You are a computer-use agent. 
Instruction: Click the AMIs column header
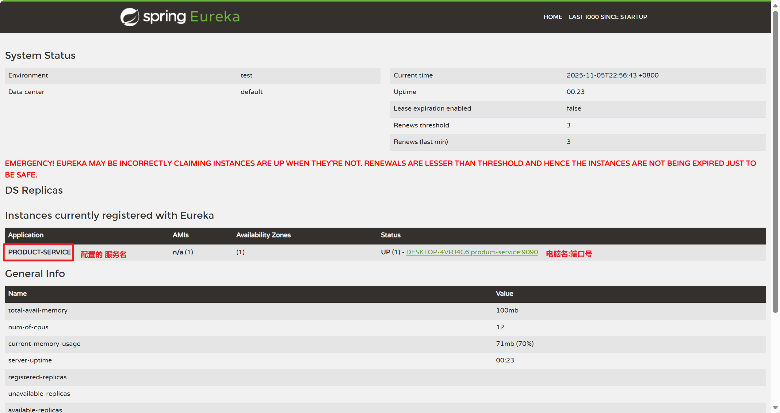[180, 235]
